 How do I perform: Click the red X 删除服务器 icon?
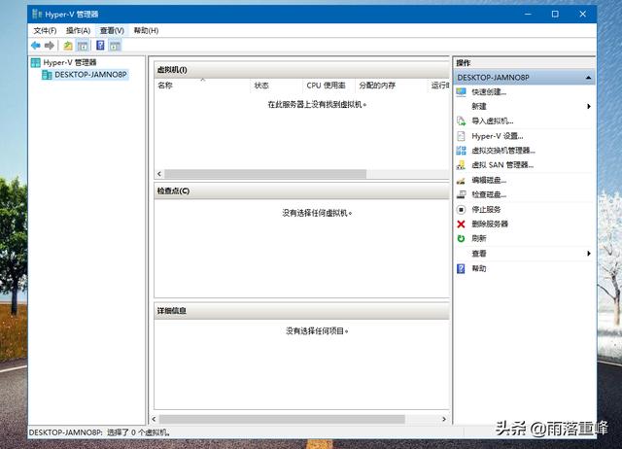(x=461, y=224)
